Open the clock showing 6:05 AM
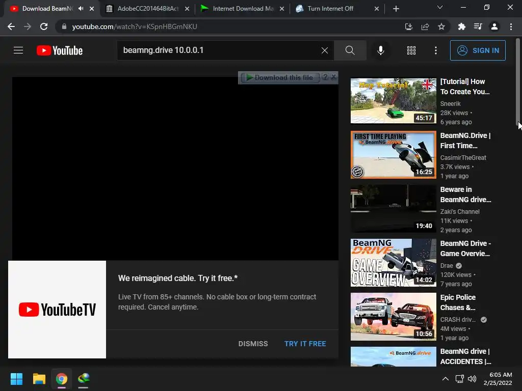Image resolution: width=522 pixels, height=391 pixels. tap(498, 379)
